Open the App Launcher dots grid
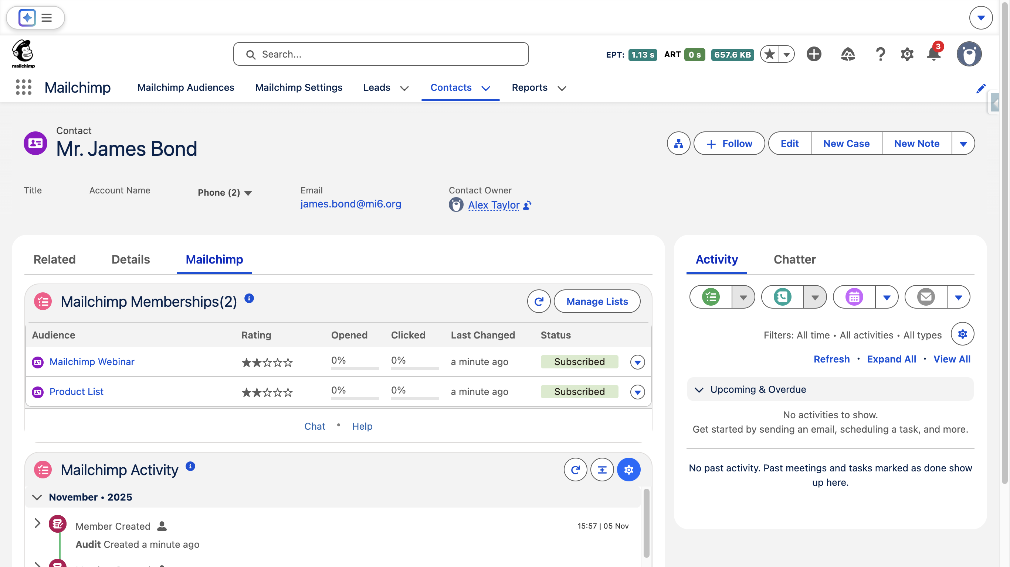Screen dimensions: 1010x567 [24, 87]
